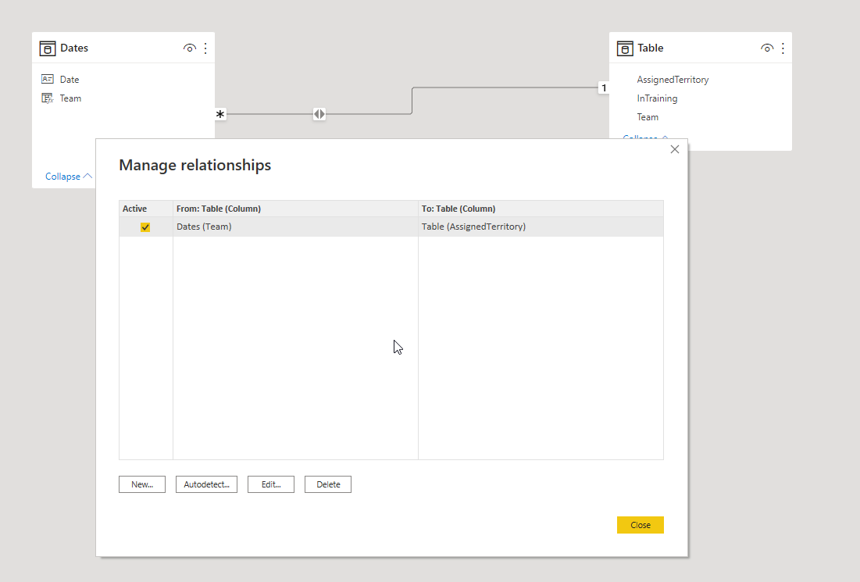Select InTraining field in Table card
This screenshot has width=860, height=582.
tap(657, 98)
